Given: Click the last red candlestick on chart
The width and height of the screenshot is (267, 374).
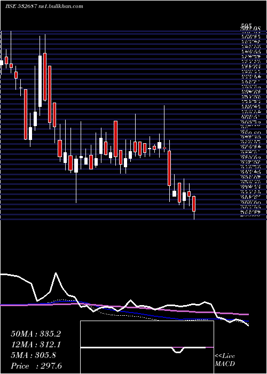Looking at the screenshot, I should coord(194,204).
